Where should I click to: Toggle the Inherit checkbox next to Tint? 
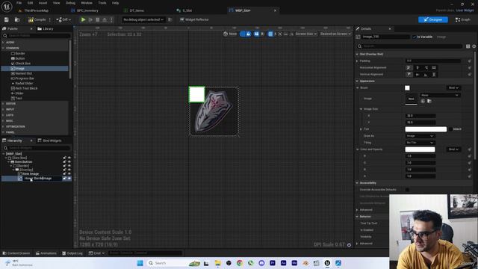(450, 129)
